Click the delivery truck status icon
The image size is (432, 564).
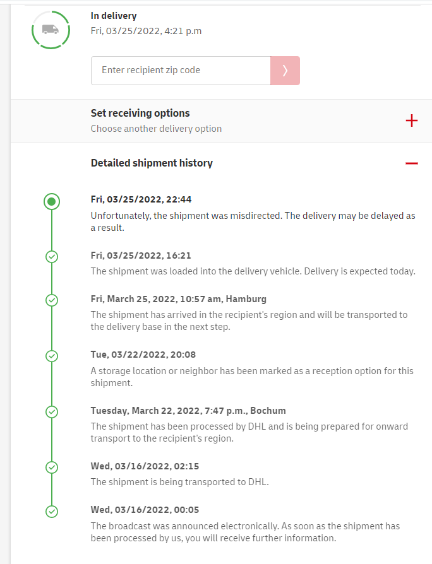(51, 30)
